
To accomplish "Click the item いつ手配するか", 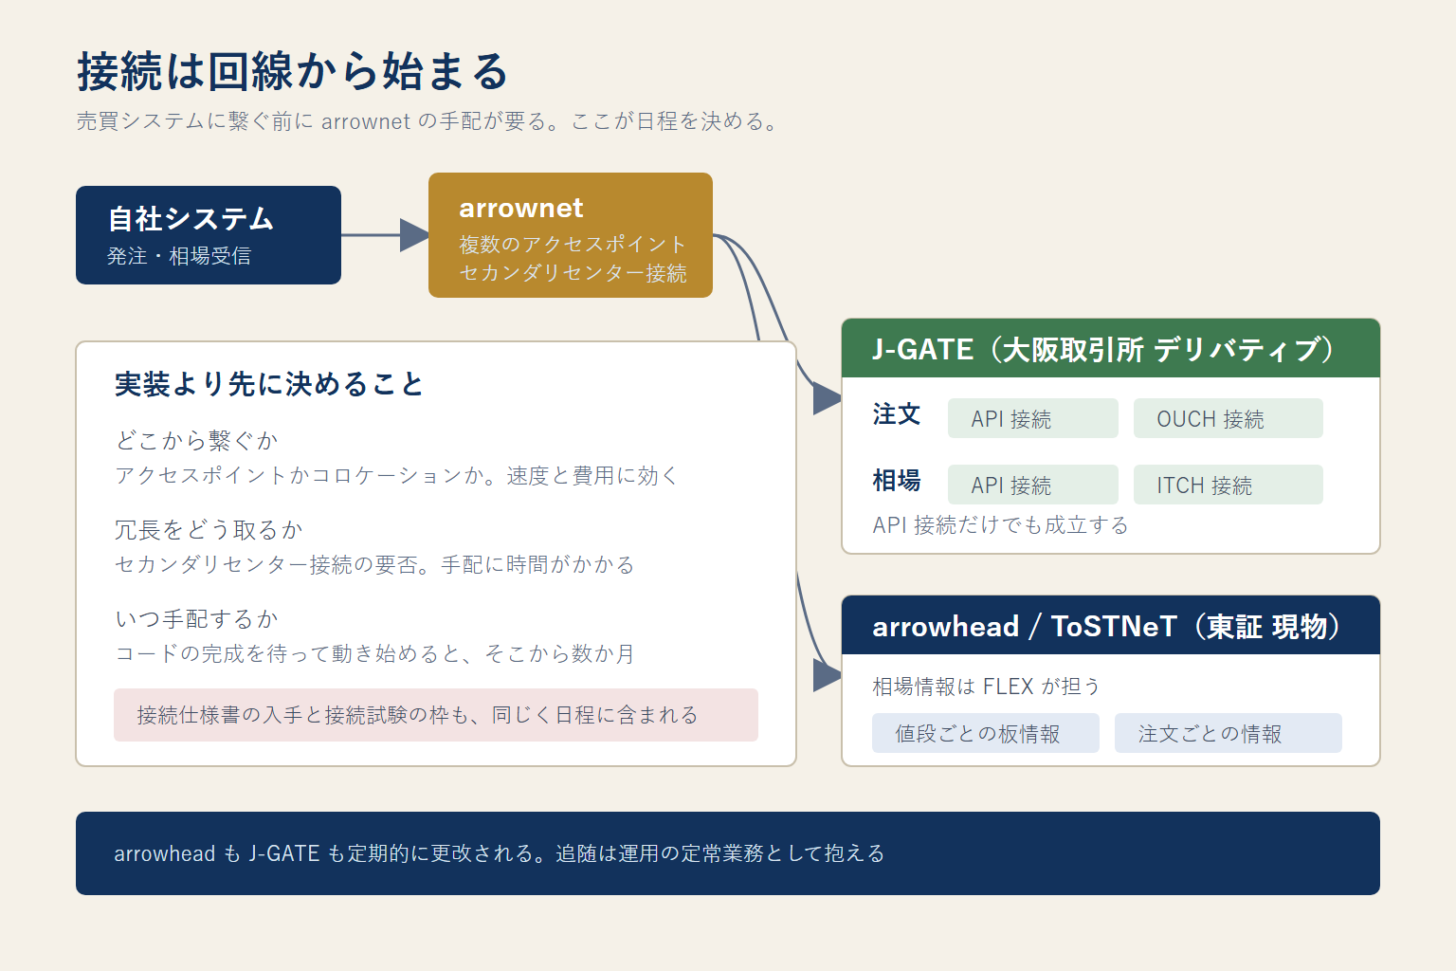I will click(x=196, y=618).
